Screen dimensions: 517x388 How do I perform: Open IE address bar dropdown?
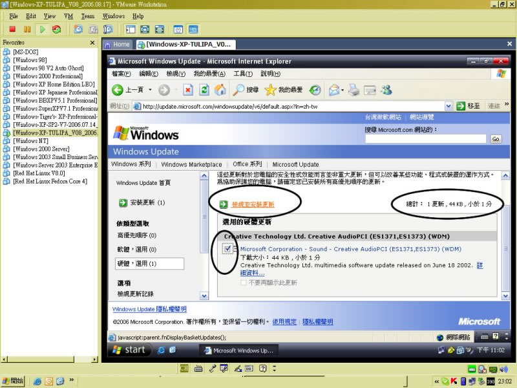448,106
